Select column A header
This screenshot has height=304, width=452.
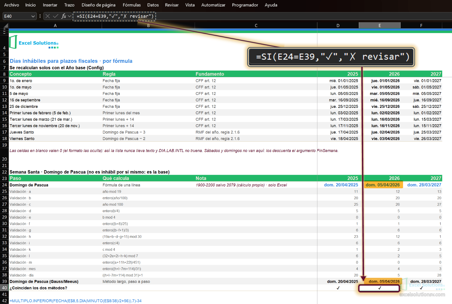point(55,26)
